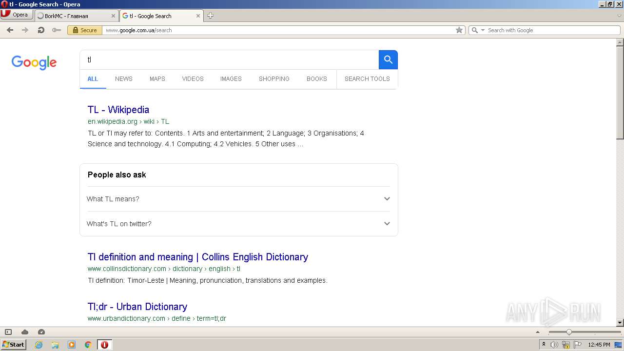624x351 pixels.
Task: Reload the page
Action: [x=41, y=30]
